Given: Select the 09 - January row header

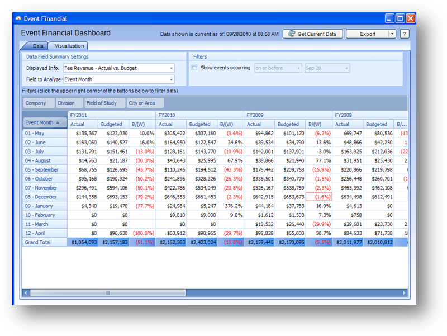Looking at the screenshot, I should (x=45, y=206).
